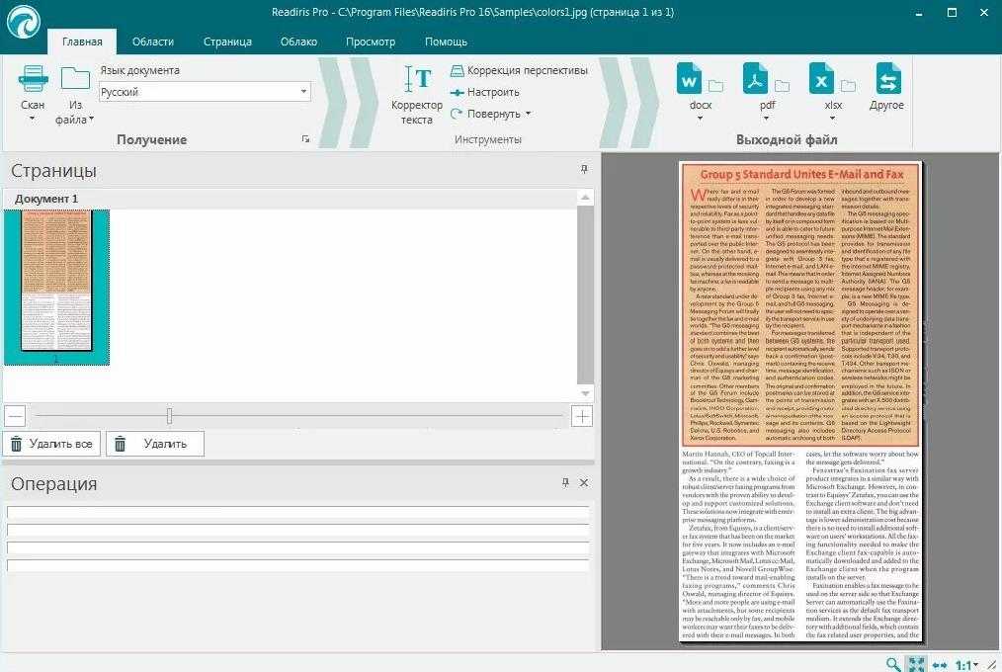Switch to the Области tab

click(x=152, y=42)
